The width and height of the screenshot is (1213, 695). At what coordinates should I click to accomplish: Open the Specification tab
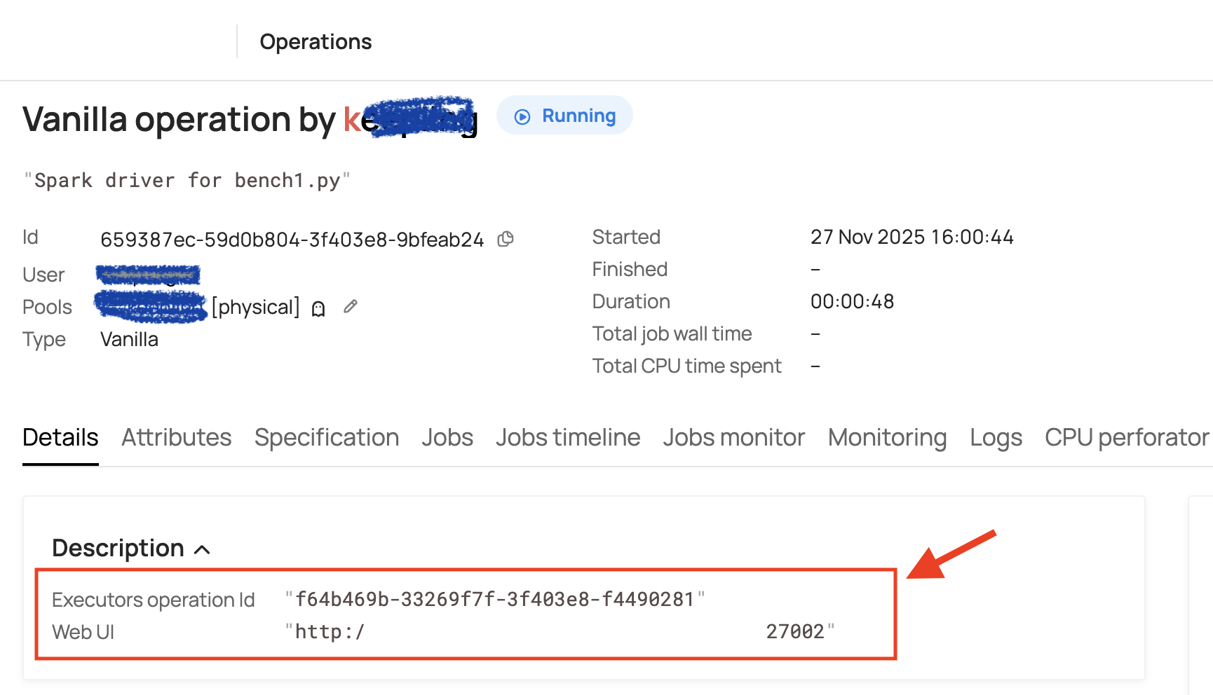tap(326, 438)
